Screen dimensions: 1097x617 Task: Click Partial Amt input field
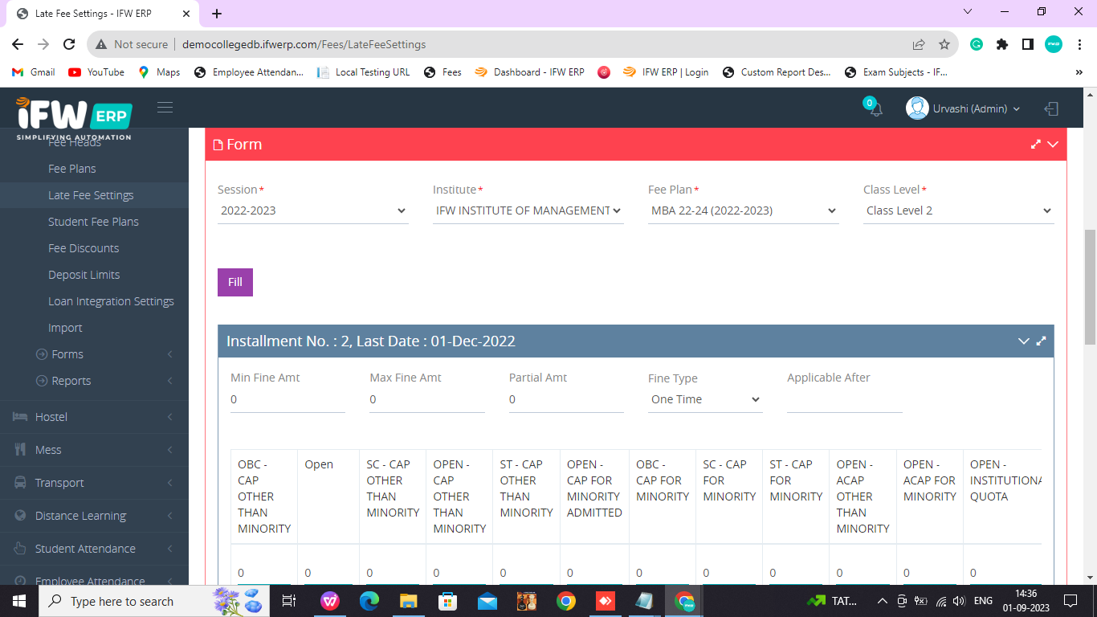[x=566, y=399]
